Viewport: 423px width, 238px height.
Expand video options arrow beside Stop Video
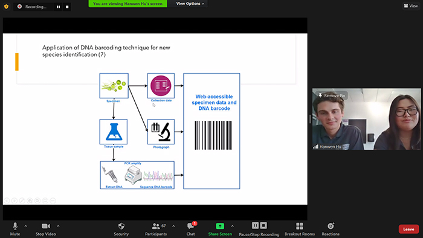58,226
